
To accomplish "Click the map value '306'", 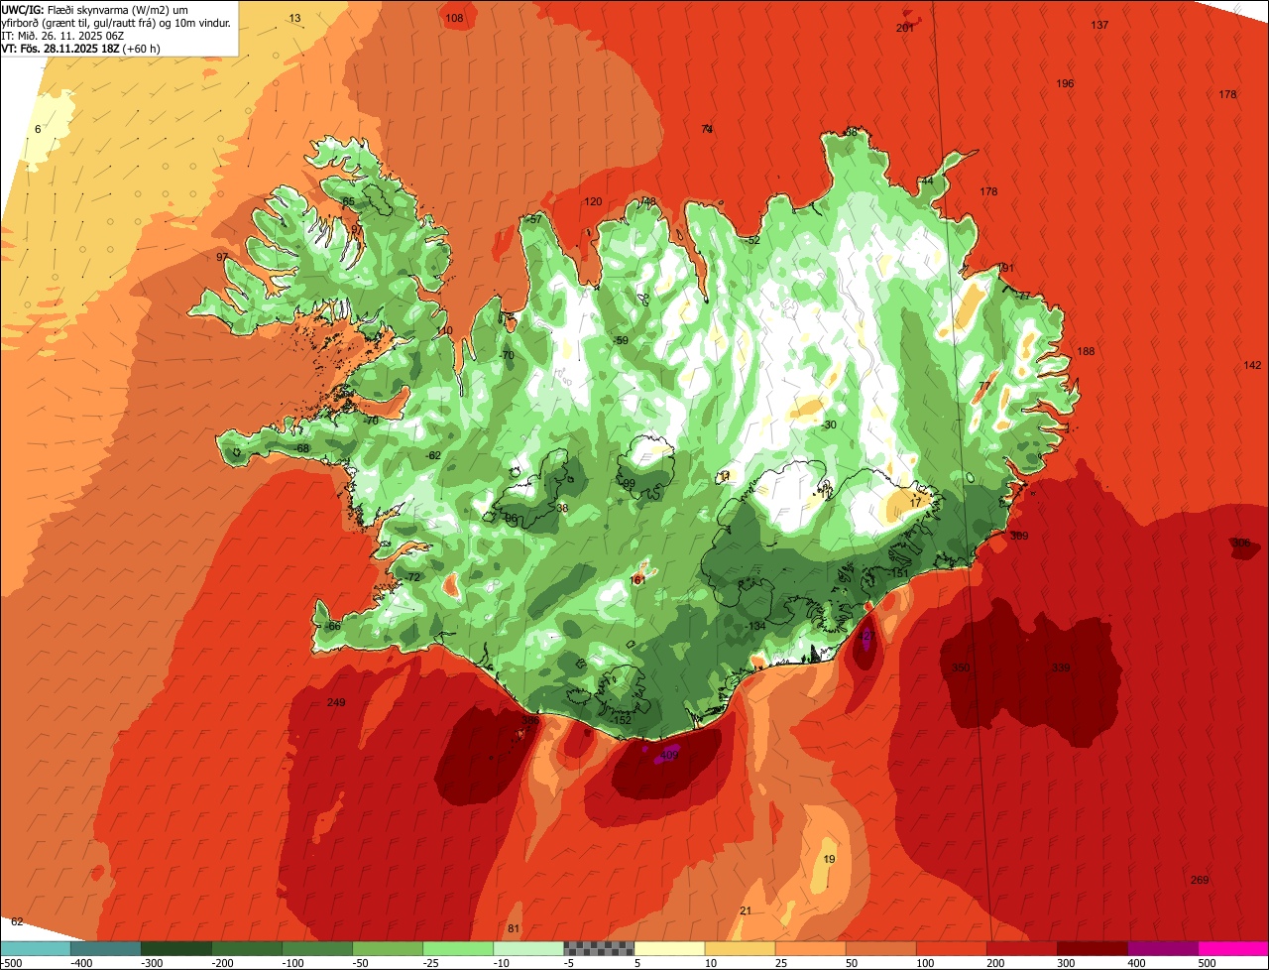I will (x=1241, y=544).
